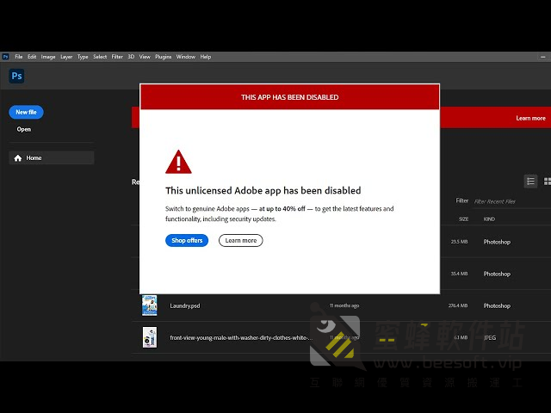Open the Select menu
551x413 pixels.
point(100,57)
